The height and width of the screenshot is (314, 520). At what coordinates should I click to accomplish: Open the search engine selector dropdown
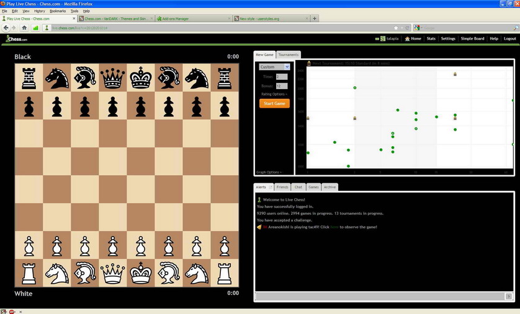pos(418,28)
